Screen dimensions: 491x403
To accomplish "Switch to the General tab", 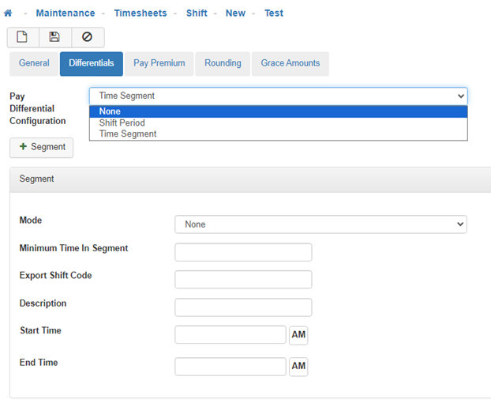I will tap(34, 63).
